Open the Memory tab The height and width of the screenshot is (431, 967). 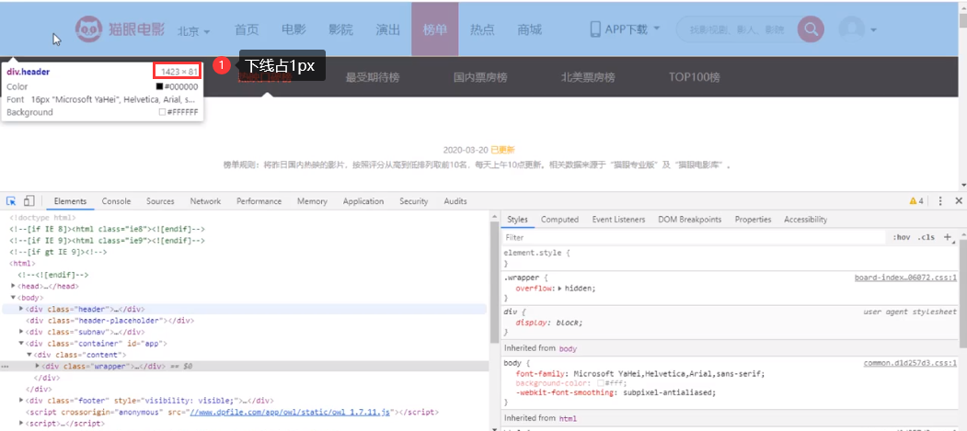[x=312, y=201]
